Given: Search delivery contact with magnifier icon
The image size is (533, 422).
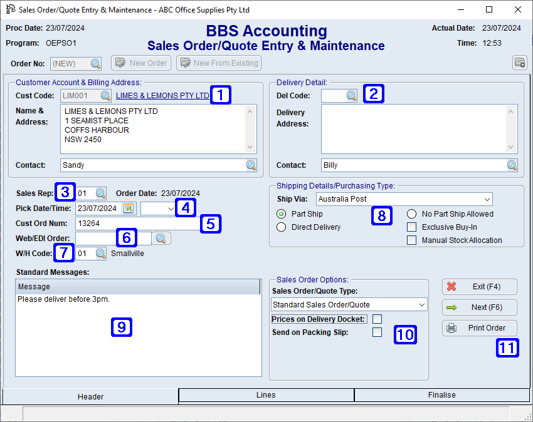Looking at the screenshot, I should (512, 165).
